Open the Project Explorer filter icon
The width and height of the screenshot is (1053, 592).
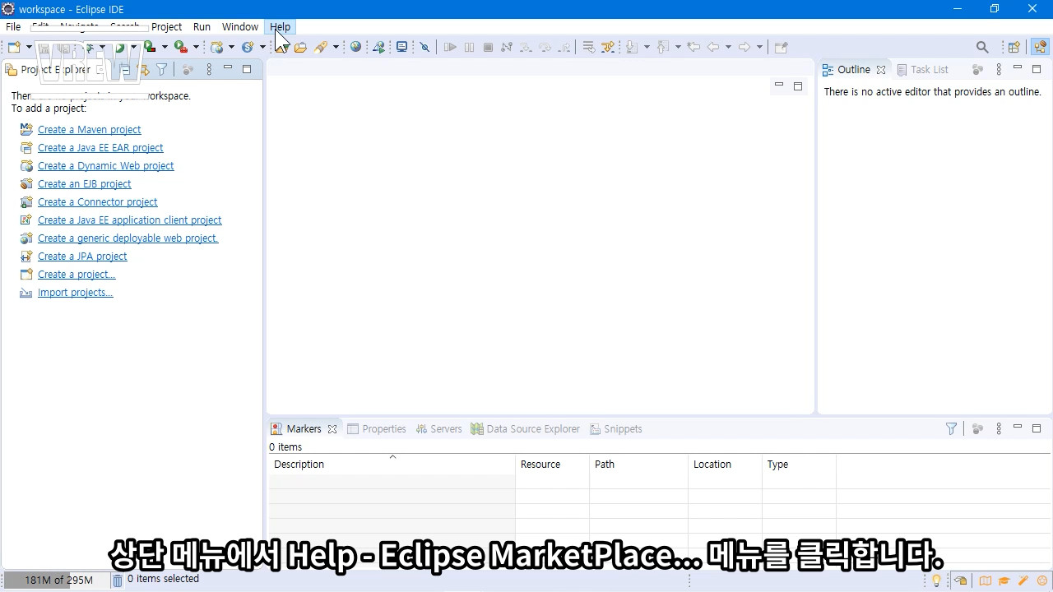coord(162,70)
